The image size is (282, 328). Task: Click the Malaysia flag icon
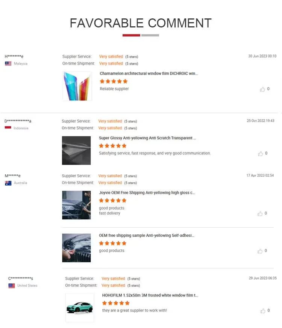coord(8,63)
